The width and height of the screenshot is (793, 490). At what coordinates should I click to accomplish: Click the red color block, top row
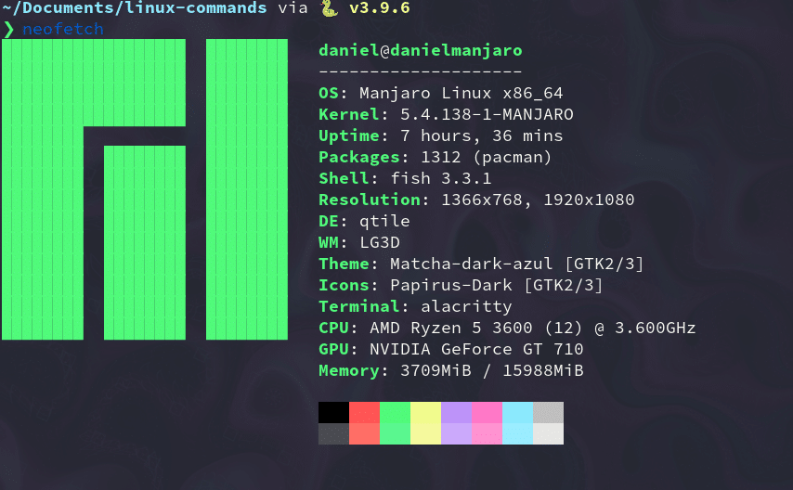(x=364, y=413)
